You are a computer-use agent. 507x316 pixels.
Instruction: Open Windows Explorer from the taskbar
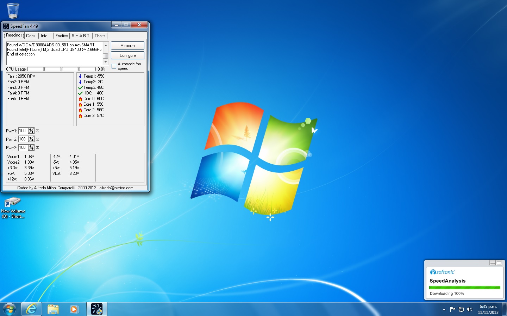point(53,309)
